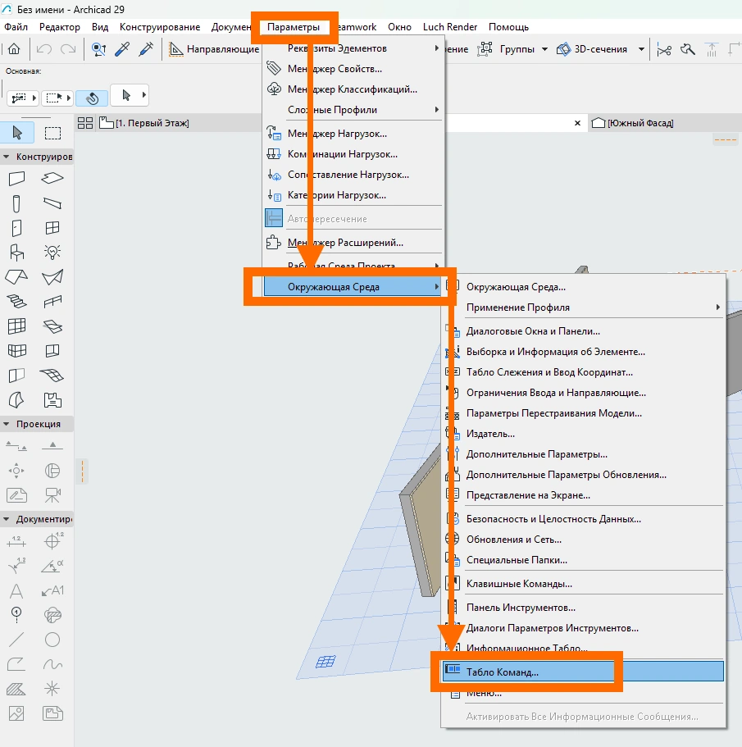Viewport: 742px width, 747px height.
Task: Select the Circle tool
Action: (x=52, y=640)
